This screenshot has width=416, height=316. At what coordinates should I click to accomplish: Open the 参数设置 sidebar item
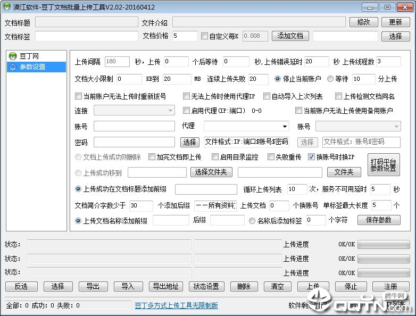pyautogui.click(x=36, y=67)
